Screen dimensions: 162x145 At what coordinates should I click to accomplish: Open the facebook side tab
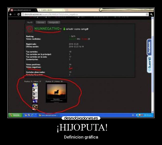[x=149, y=47]
